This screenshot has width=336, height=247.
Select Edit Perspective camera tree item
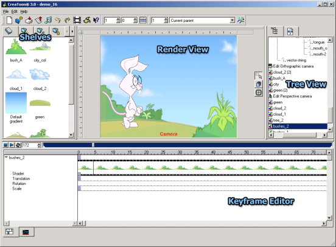coord(292,96)
